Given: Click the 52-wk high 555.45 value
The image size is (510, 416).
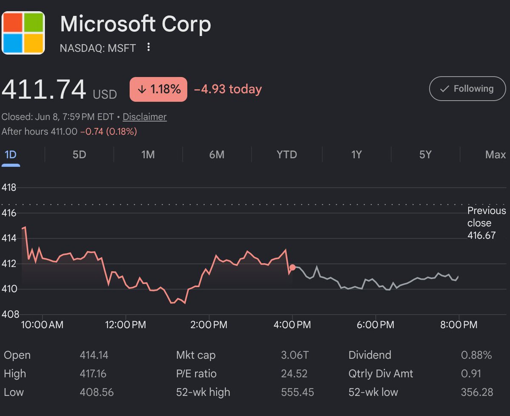Looking at the screenshot, I should pos(297,392).
